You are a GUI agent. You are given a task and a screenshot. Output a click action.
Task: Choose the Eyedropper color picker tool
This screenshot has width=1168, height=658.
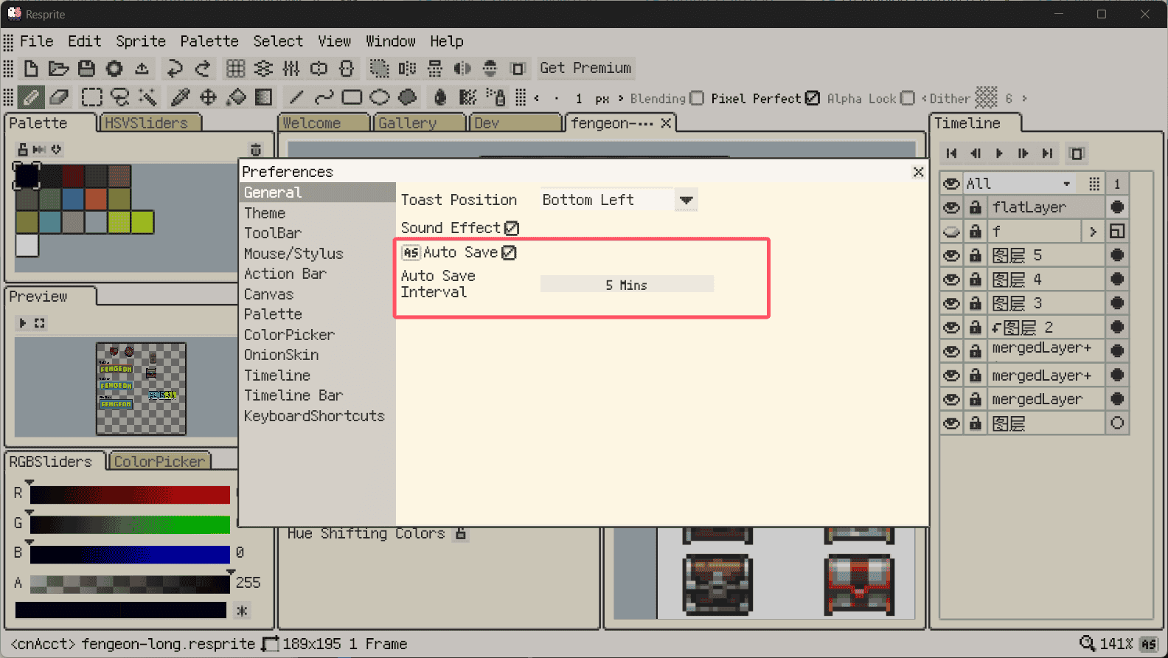point(180,97)
